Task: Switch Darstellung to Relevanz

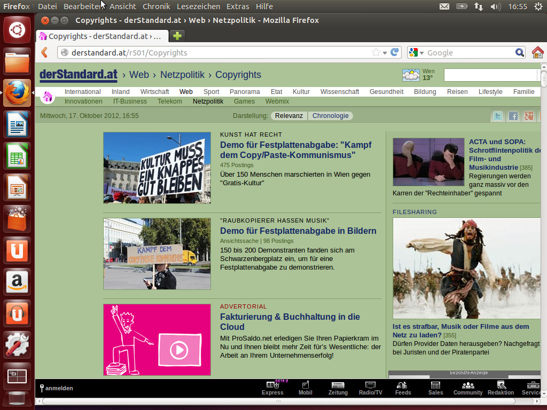Action: coord(289,116)
